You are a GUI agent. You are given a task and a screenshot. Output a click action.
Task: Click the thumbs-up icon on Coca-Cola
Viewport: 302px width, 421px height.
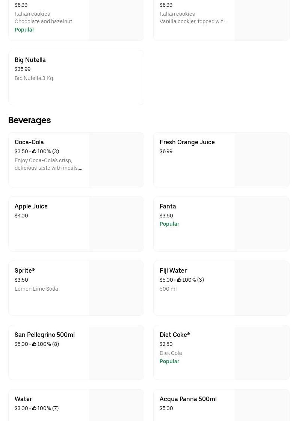coord(34,151)
